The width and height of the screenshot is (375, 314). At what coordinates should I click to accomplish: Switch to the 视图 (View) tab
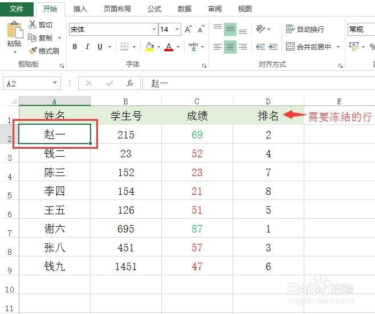click(x=245, y=9)
